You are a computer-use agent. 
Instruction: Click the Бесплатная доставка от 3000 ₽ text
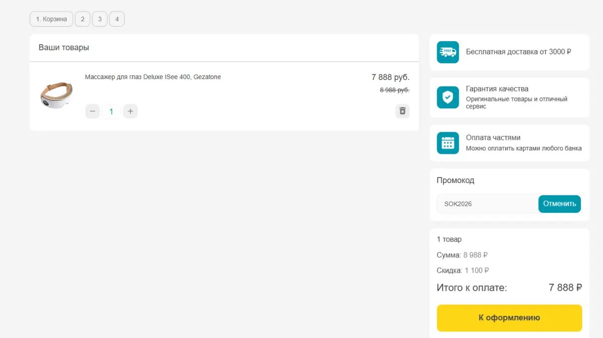tap(519, 52)
